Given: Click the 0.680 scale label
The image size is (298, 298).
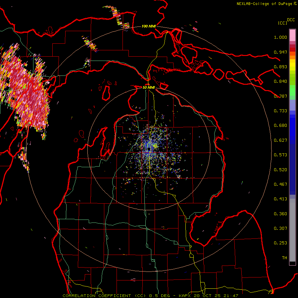Looking at the screenshot, I should (280, 125).
